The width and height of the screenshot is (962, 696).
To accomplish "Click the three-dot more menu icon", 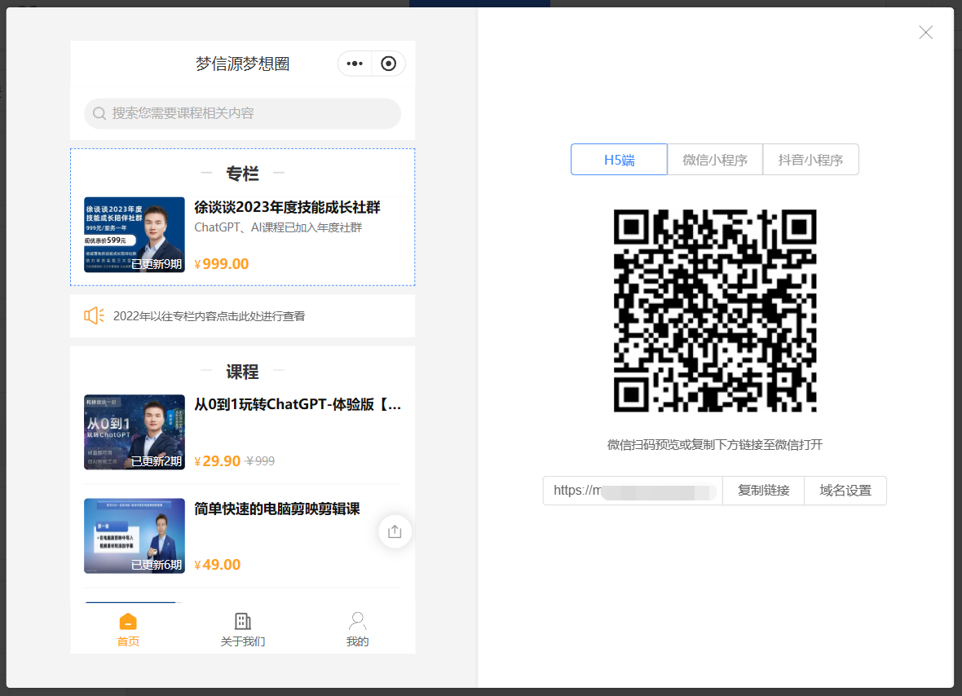I will pos(355,64).
